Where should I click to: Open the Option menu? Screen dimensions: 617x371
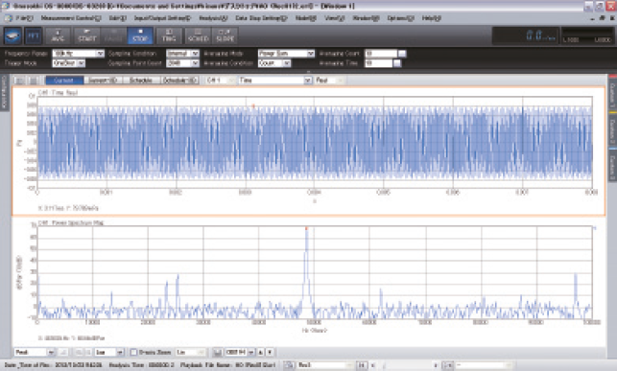click(x=400, y=18)
